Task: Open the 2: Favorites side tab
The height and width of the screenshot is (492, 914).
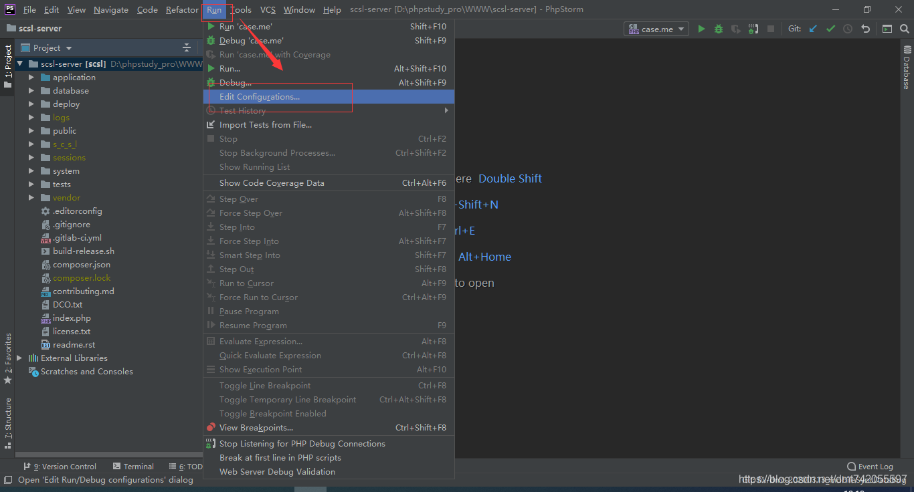Action: [x=7, y=358]
